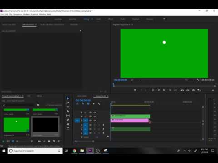Viewport: 218px width, 163px height.
Task: Click the Find icon in Project panel
Action: click(45, 141)
